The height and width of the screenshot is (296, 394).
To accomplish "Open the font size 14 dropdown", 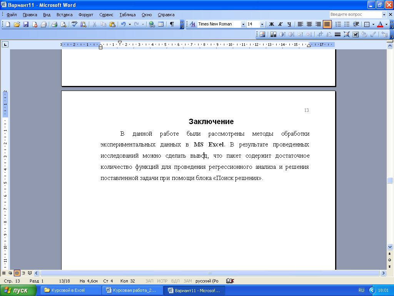I will pos(262,24).
